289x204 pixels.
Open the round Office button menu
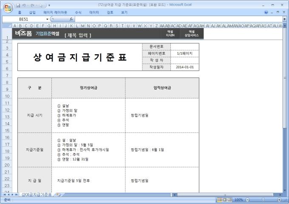click(x=8, y=8)
